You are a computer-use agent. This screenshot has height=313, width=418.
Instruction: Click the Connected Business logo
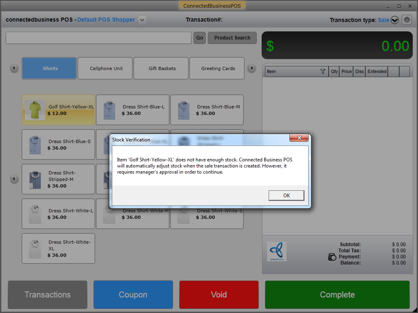click(x=277, y=251)
